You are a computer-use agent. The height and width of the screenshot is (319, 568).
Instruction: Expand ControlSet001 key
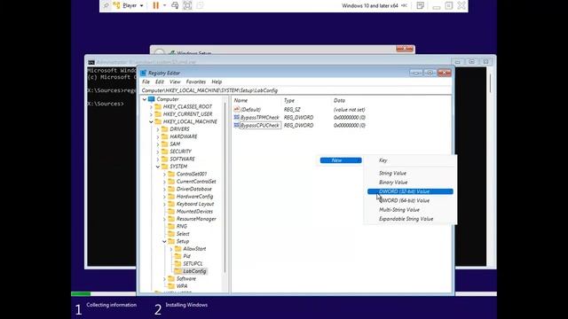pyautogui.click(x=164, y=174)
